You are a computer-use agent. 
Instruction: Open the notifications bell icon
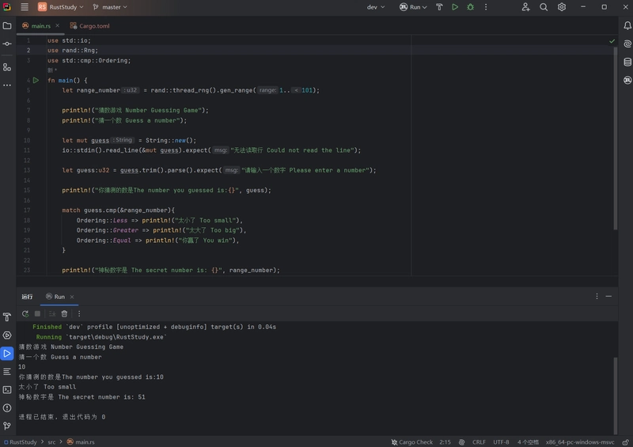pos(627,25)
